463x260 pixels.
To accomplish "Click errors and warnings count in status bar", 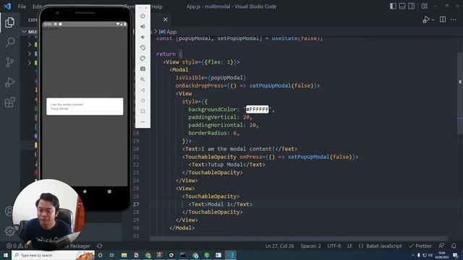I will (17, 246).
